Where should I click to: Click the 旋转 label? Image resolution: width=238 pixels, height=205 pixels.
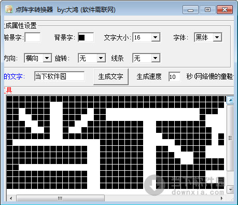click(x=62, y=58)
